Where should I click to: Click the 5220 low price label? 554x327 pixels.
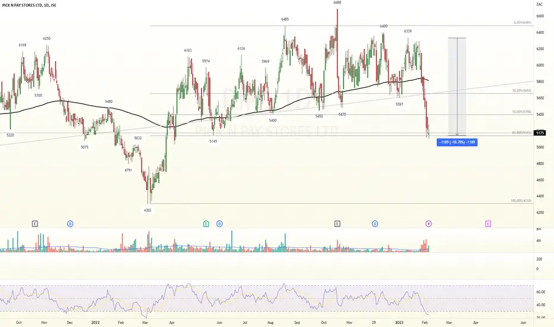pyautogui.click(x=10, y=135)
